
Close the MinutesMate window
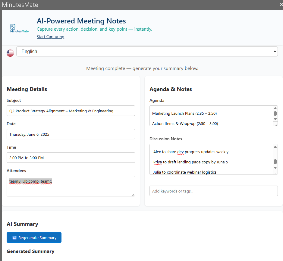pos(281,5)
